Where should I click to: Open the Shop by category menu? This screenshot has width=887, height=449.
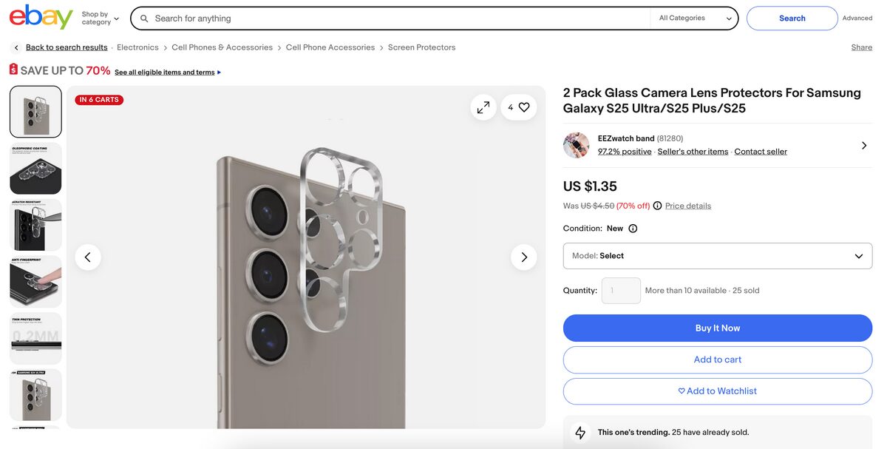click(97, 18)
